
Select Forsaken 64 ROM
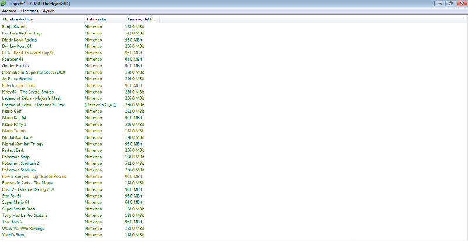click(x=12, y=60)
